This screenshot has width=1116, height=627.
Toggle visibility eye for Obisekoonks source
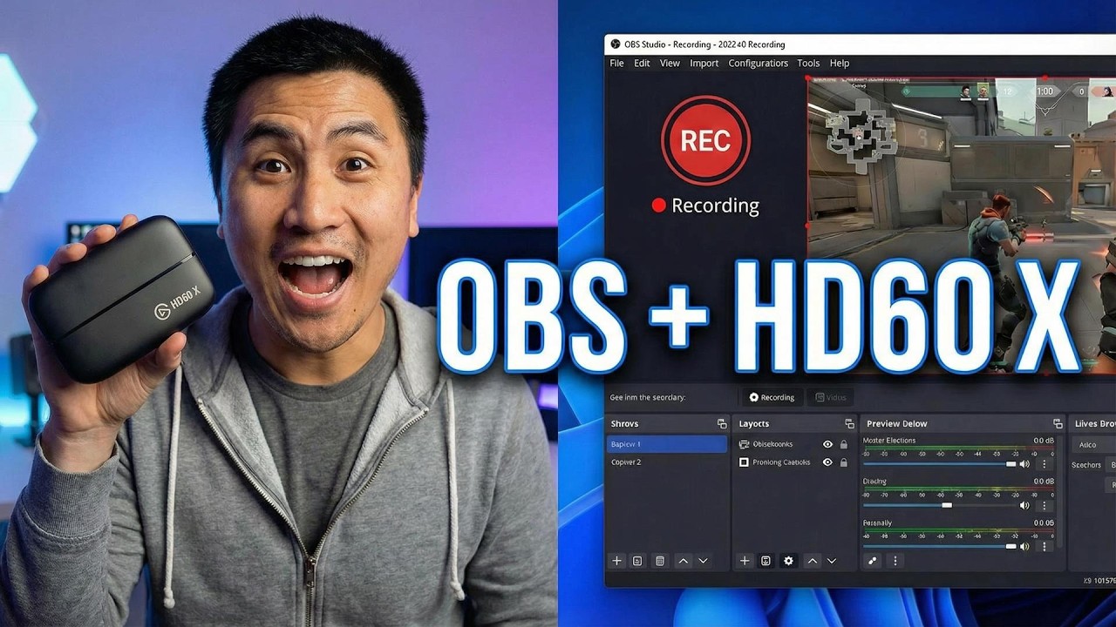coord(827,444)
